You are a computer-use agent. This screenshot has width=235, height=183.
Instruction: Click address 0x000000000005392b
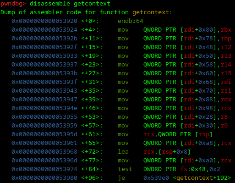44,39
